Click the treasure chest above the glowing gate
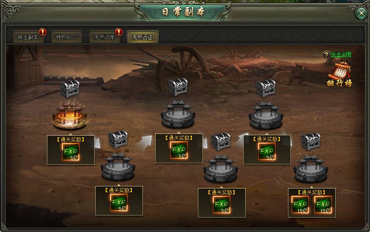The height and width of the screenshot is (232, 370). click(x=70, y=88)
